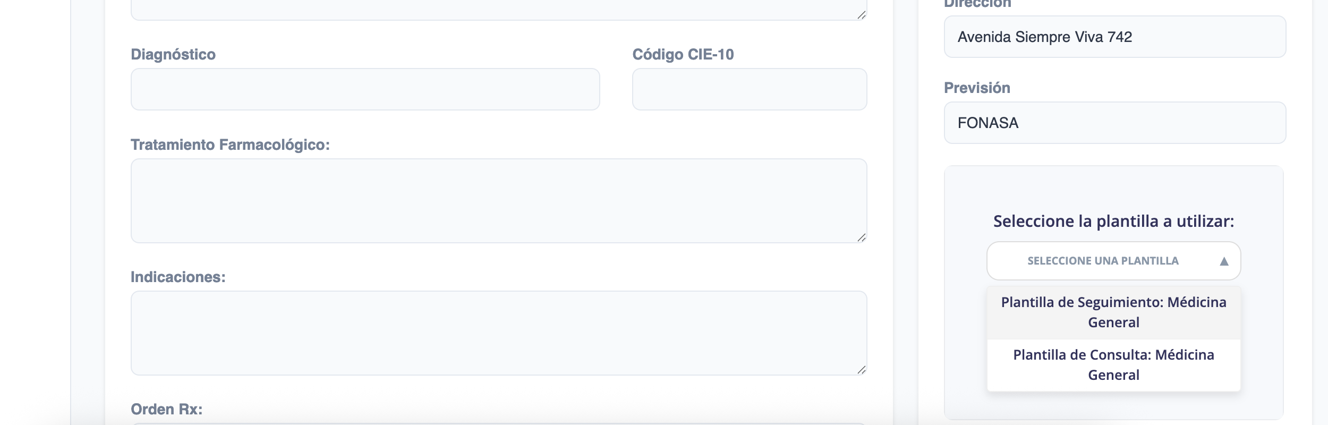Image resolution: width=1328 pixels, height=425 pixels.
Task: Click the Orden Rx label
Action: click(x=167, y=409)
